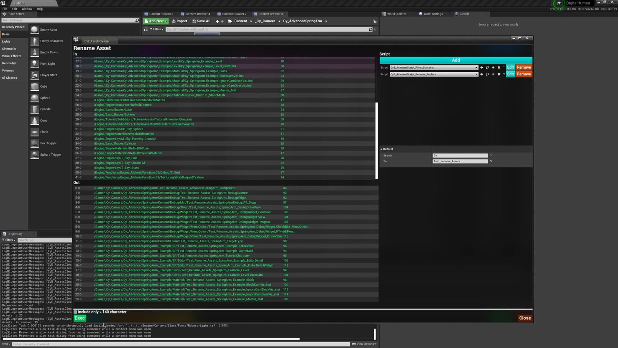Screen dimensions: 618x348
Task: Click the Exec button to run the rename
Action: coord(80,318)
